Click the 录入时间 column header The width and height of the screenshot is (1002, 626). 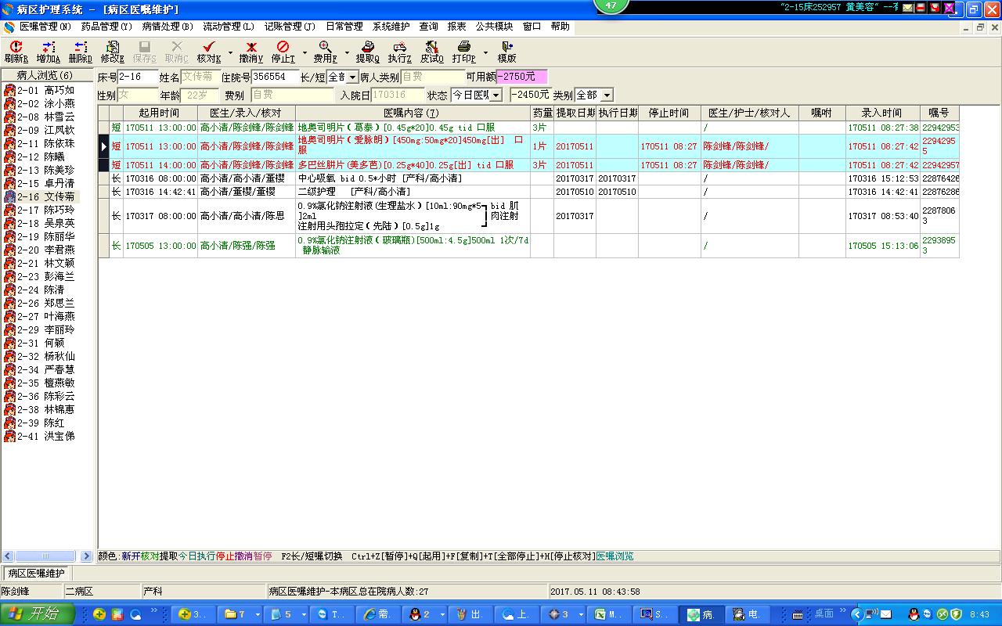[881, 113]
